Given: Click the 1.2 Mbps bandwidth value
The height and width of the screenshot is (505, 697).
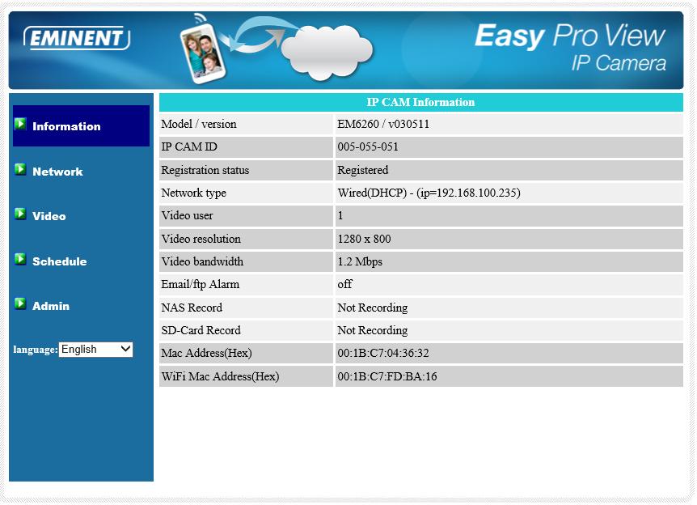Looking at the screenshot, I should [360, 261].
